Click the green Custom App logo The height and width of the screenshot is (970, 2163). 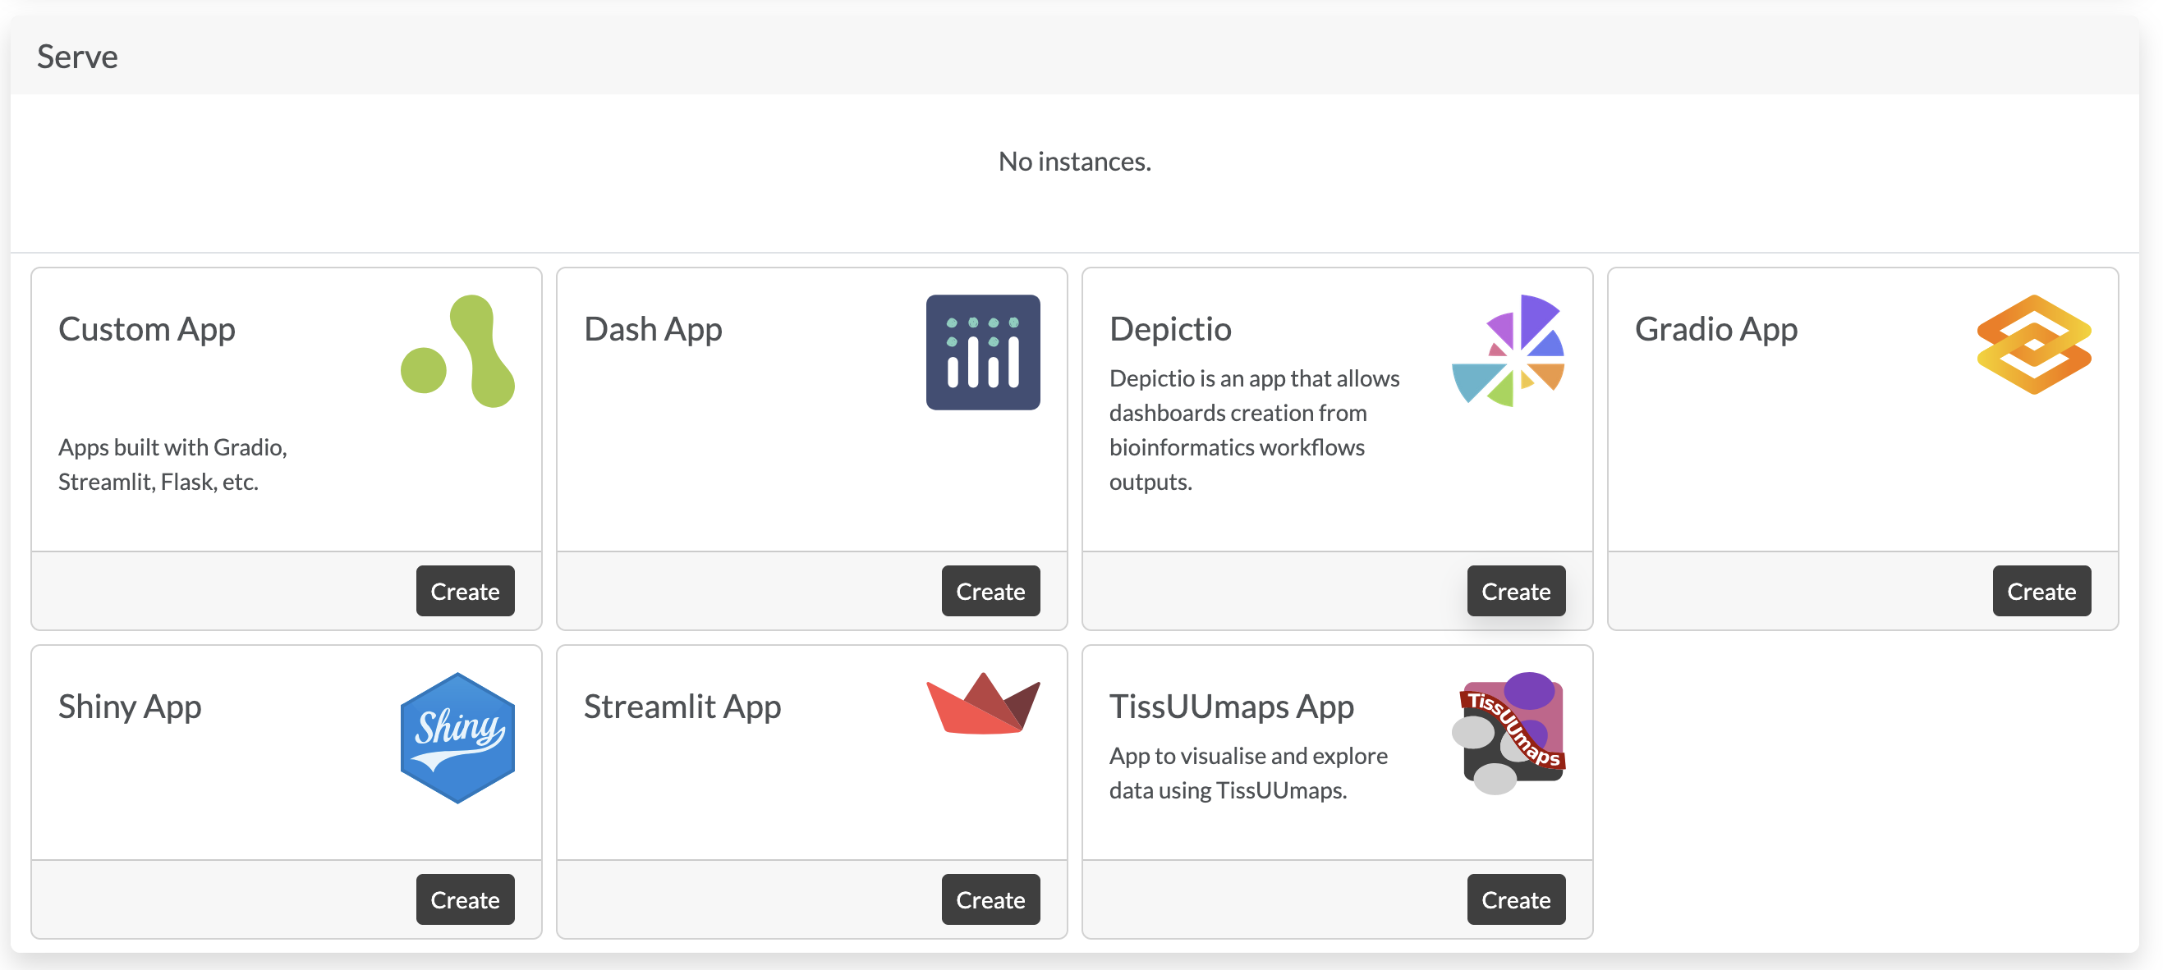click(x=457, y=350)
